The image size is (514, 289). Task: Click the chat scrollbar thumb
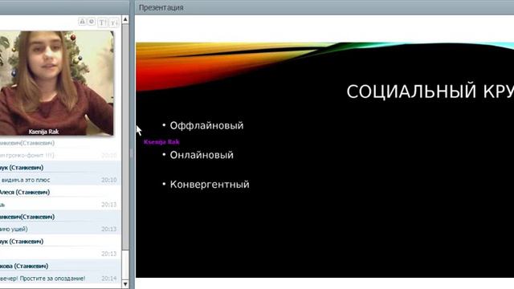[125, 137]
